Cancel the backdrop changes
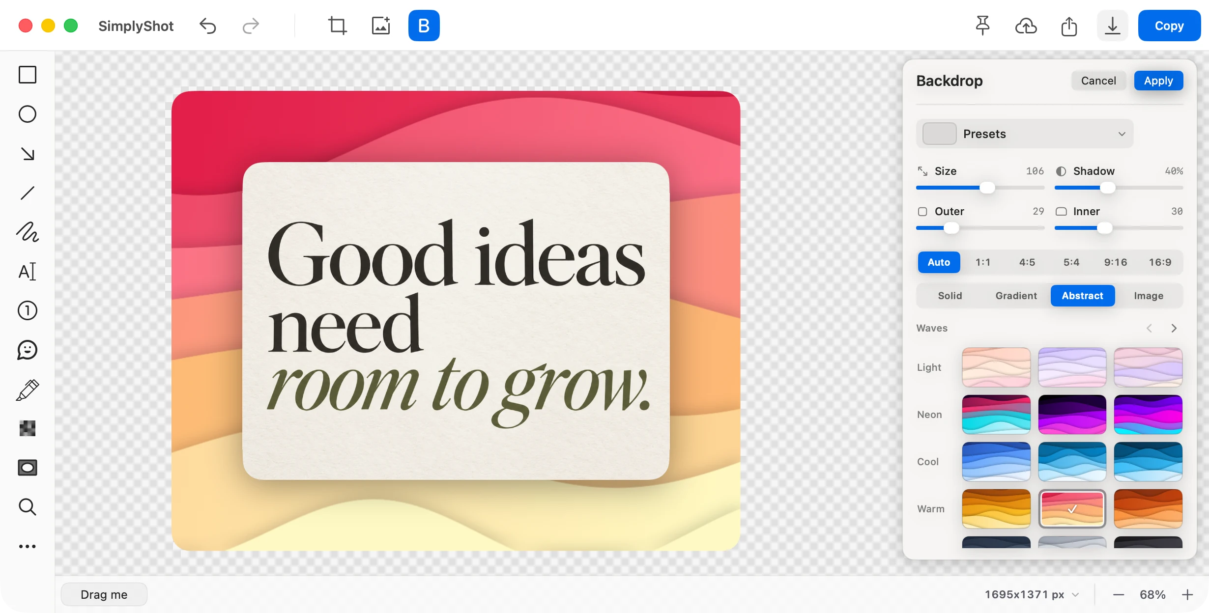Viewport: 1209px width, 613px height. click(x=1098, y=81)
